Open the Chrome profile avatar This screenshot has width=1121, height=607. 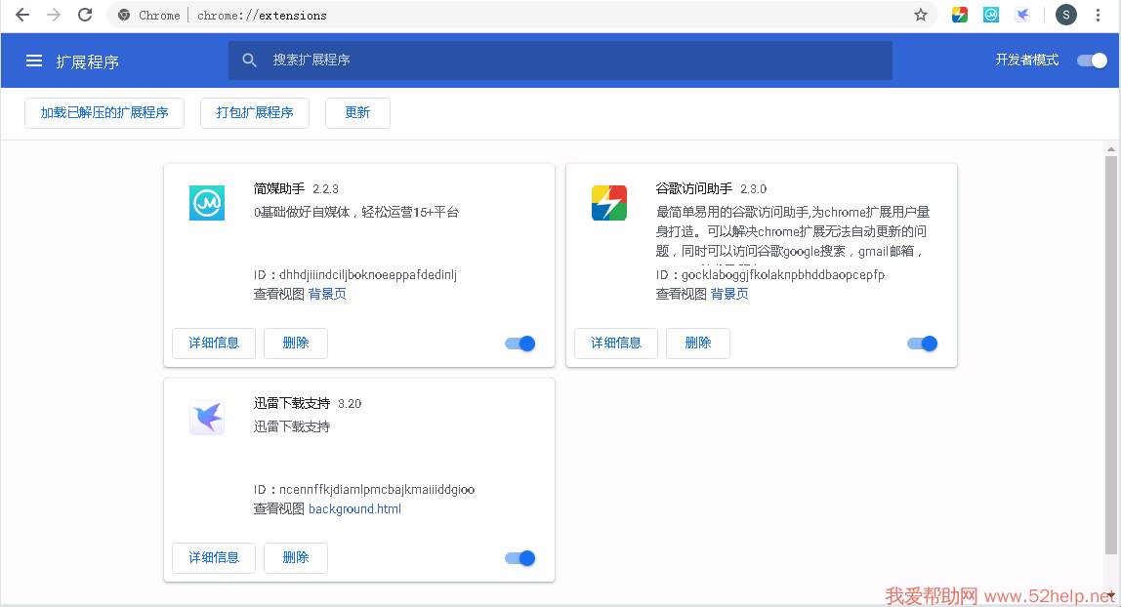[1066, 15]
